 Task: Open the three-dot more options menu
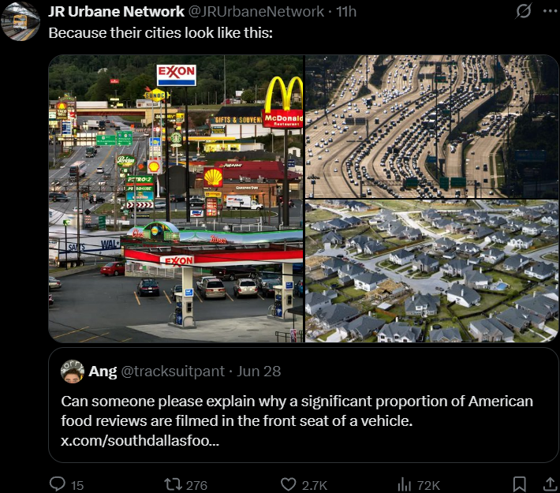click(x=550, y=11)
